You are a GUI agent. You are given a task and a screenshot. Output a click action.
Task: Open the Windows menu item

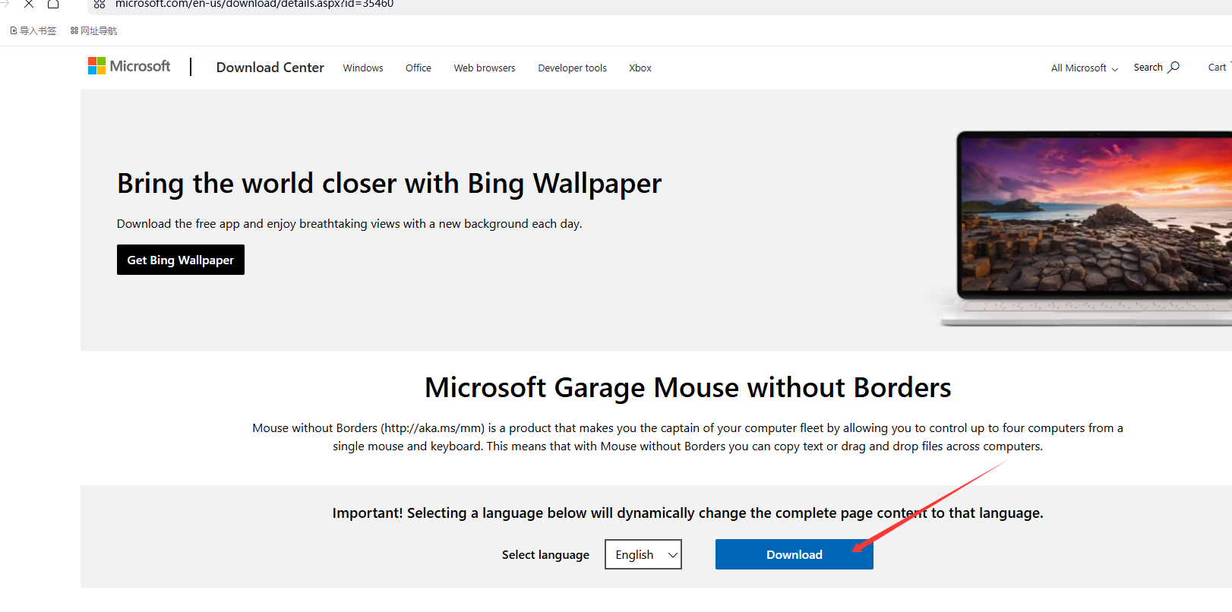(363, 68)
